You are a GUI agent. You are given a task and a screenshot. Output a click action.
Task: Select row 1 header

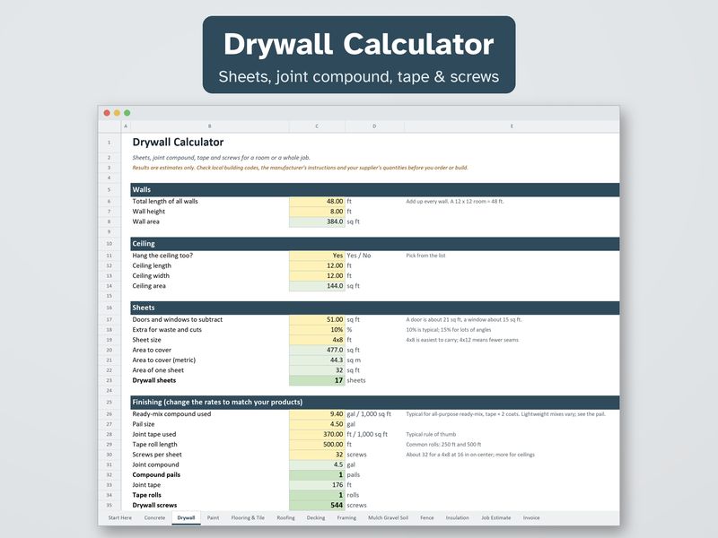point(109,143)
